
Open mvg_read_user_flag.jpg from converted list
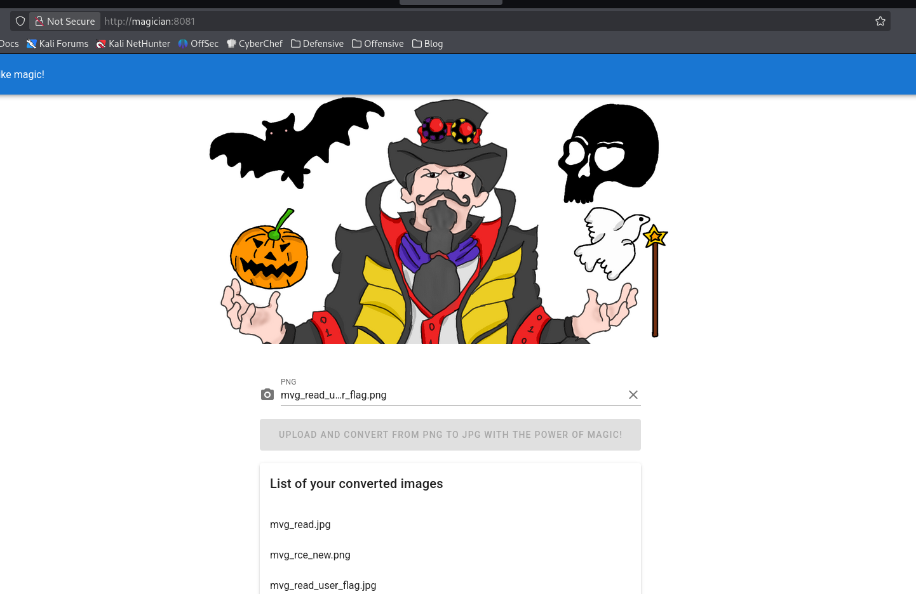point(323,585)
